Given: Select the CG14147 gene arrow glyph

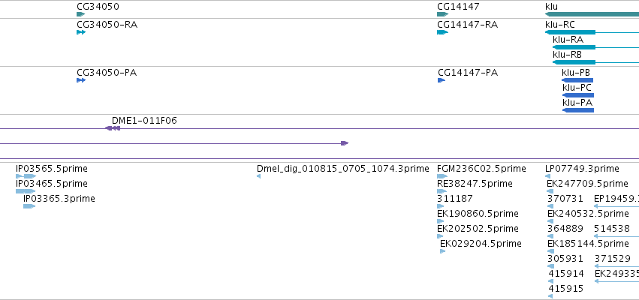Looking at the screenshot, I should tap(442, 14).
